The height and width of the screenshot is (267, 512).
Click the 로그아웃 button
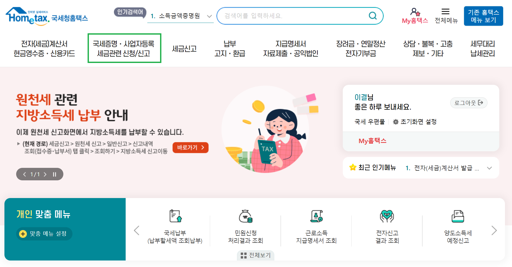[x=469, y=103]
